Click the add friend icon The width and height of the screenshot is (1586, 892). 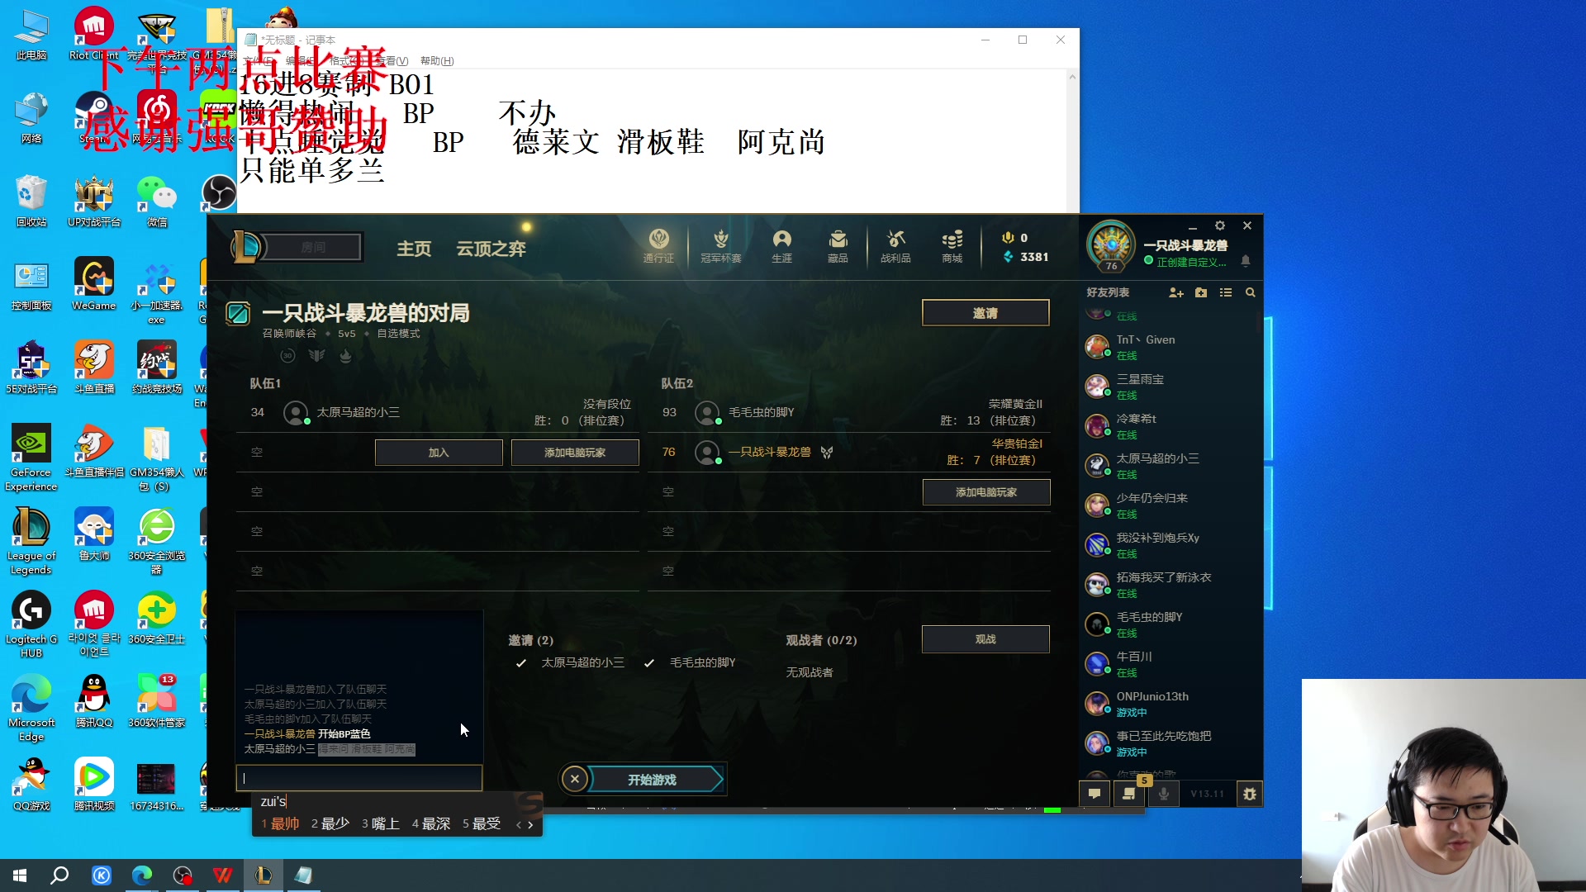(1176, 293)
